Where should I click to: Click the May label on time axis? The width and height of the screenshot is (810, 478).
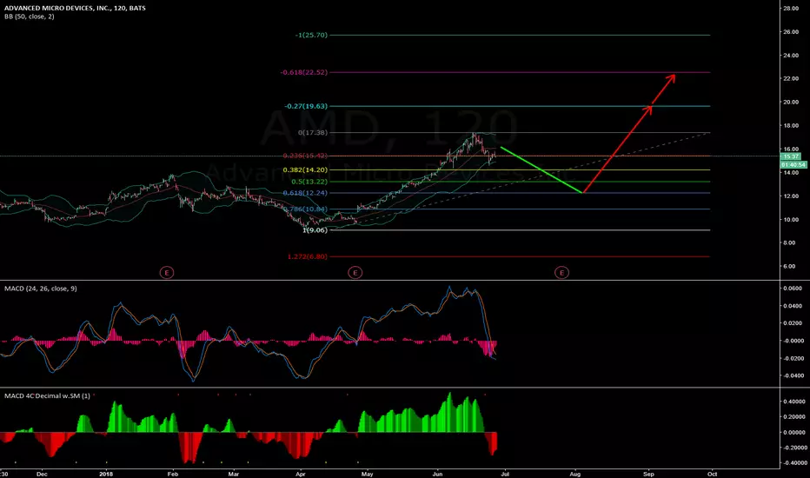367,474
